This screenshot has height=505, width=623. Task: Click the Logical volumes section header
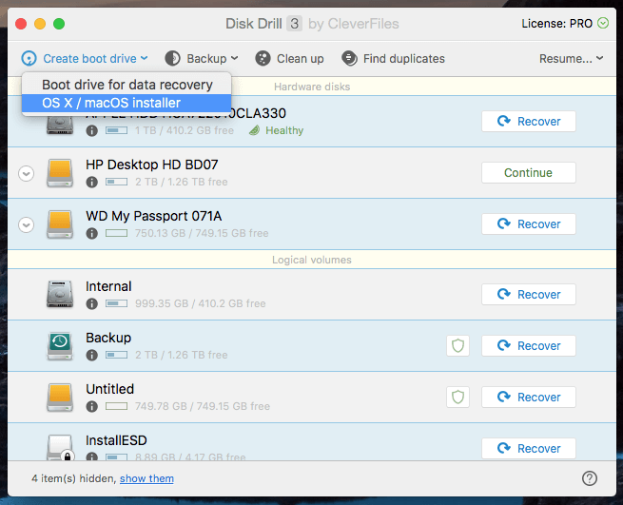(312, 260)
